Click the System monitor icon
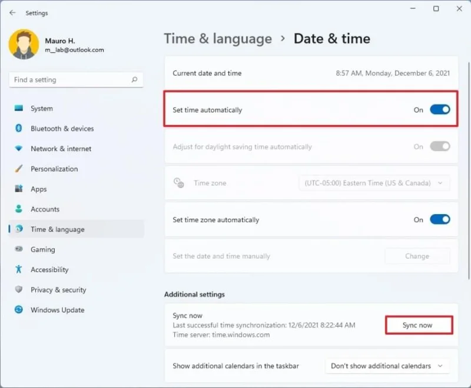The height and width of the screenshot is (388, 471). point(19,108)
